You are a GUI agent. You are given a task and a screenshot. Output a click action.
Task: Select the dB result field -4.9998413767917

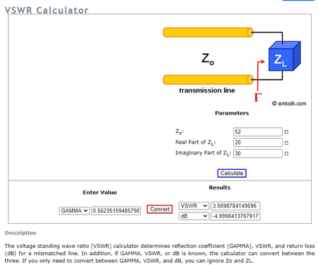[235, 216]
